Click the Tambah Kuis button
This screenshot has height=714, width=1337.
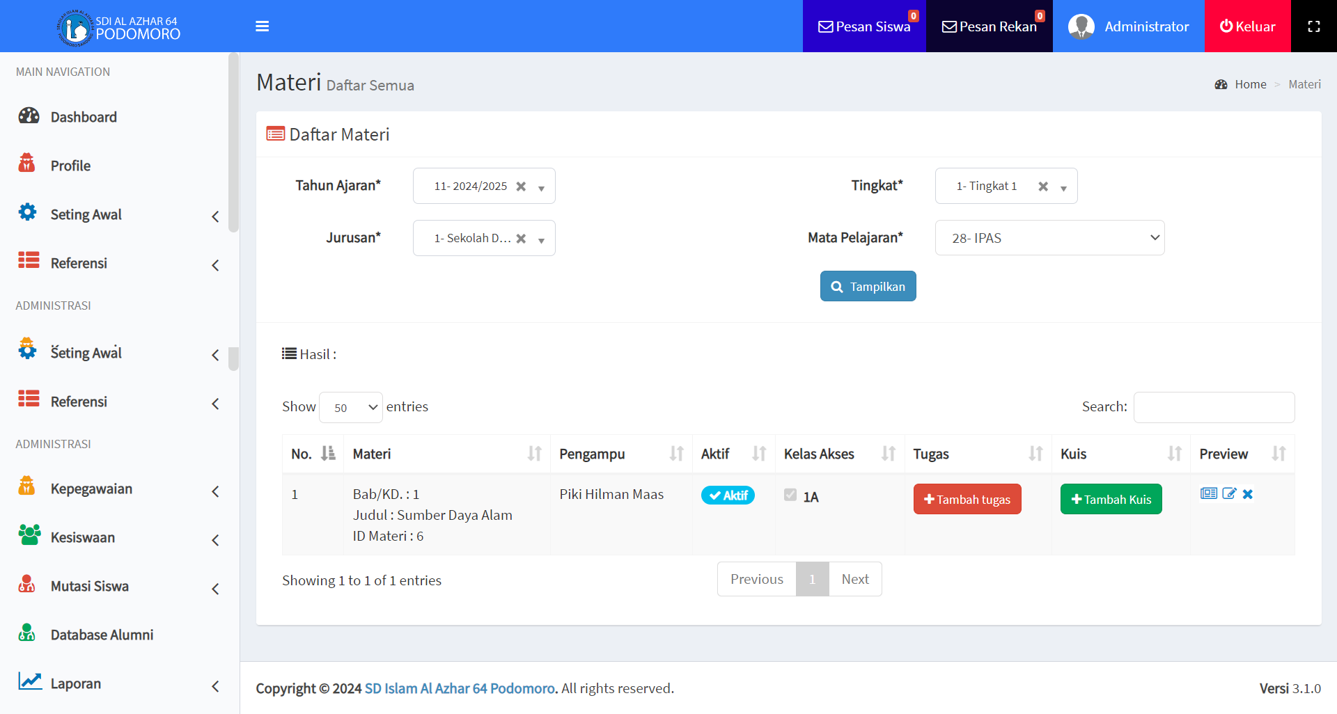(x=1111, y=499)
